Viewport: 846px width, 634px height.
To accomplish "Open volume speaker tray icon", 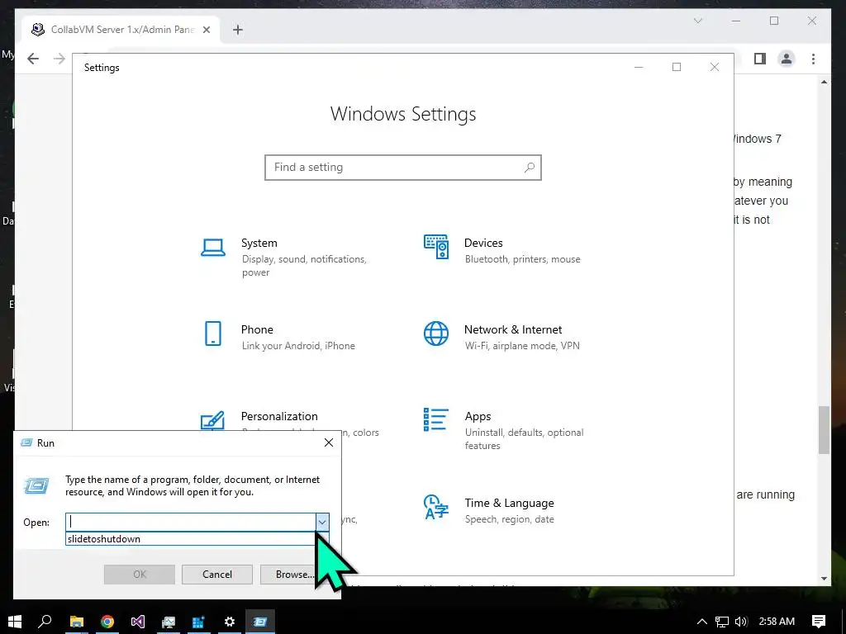I will tap(741, 622).
